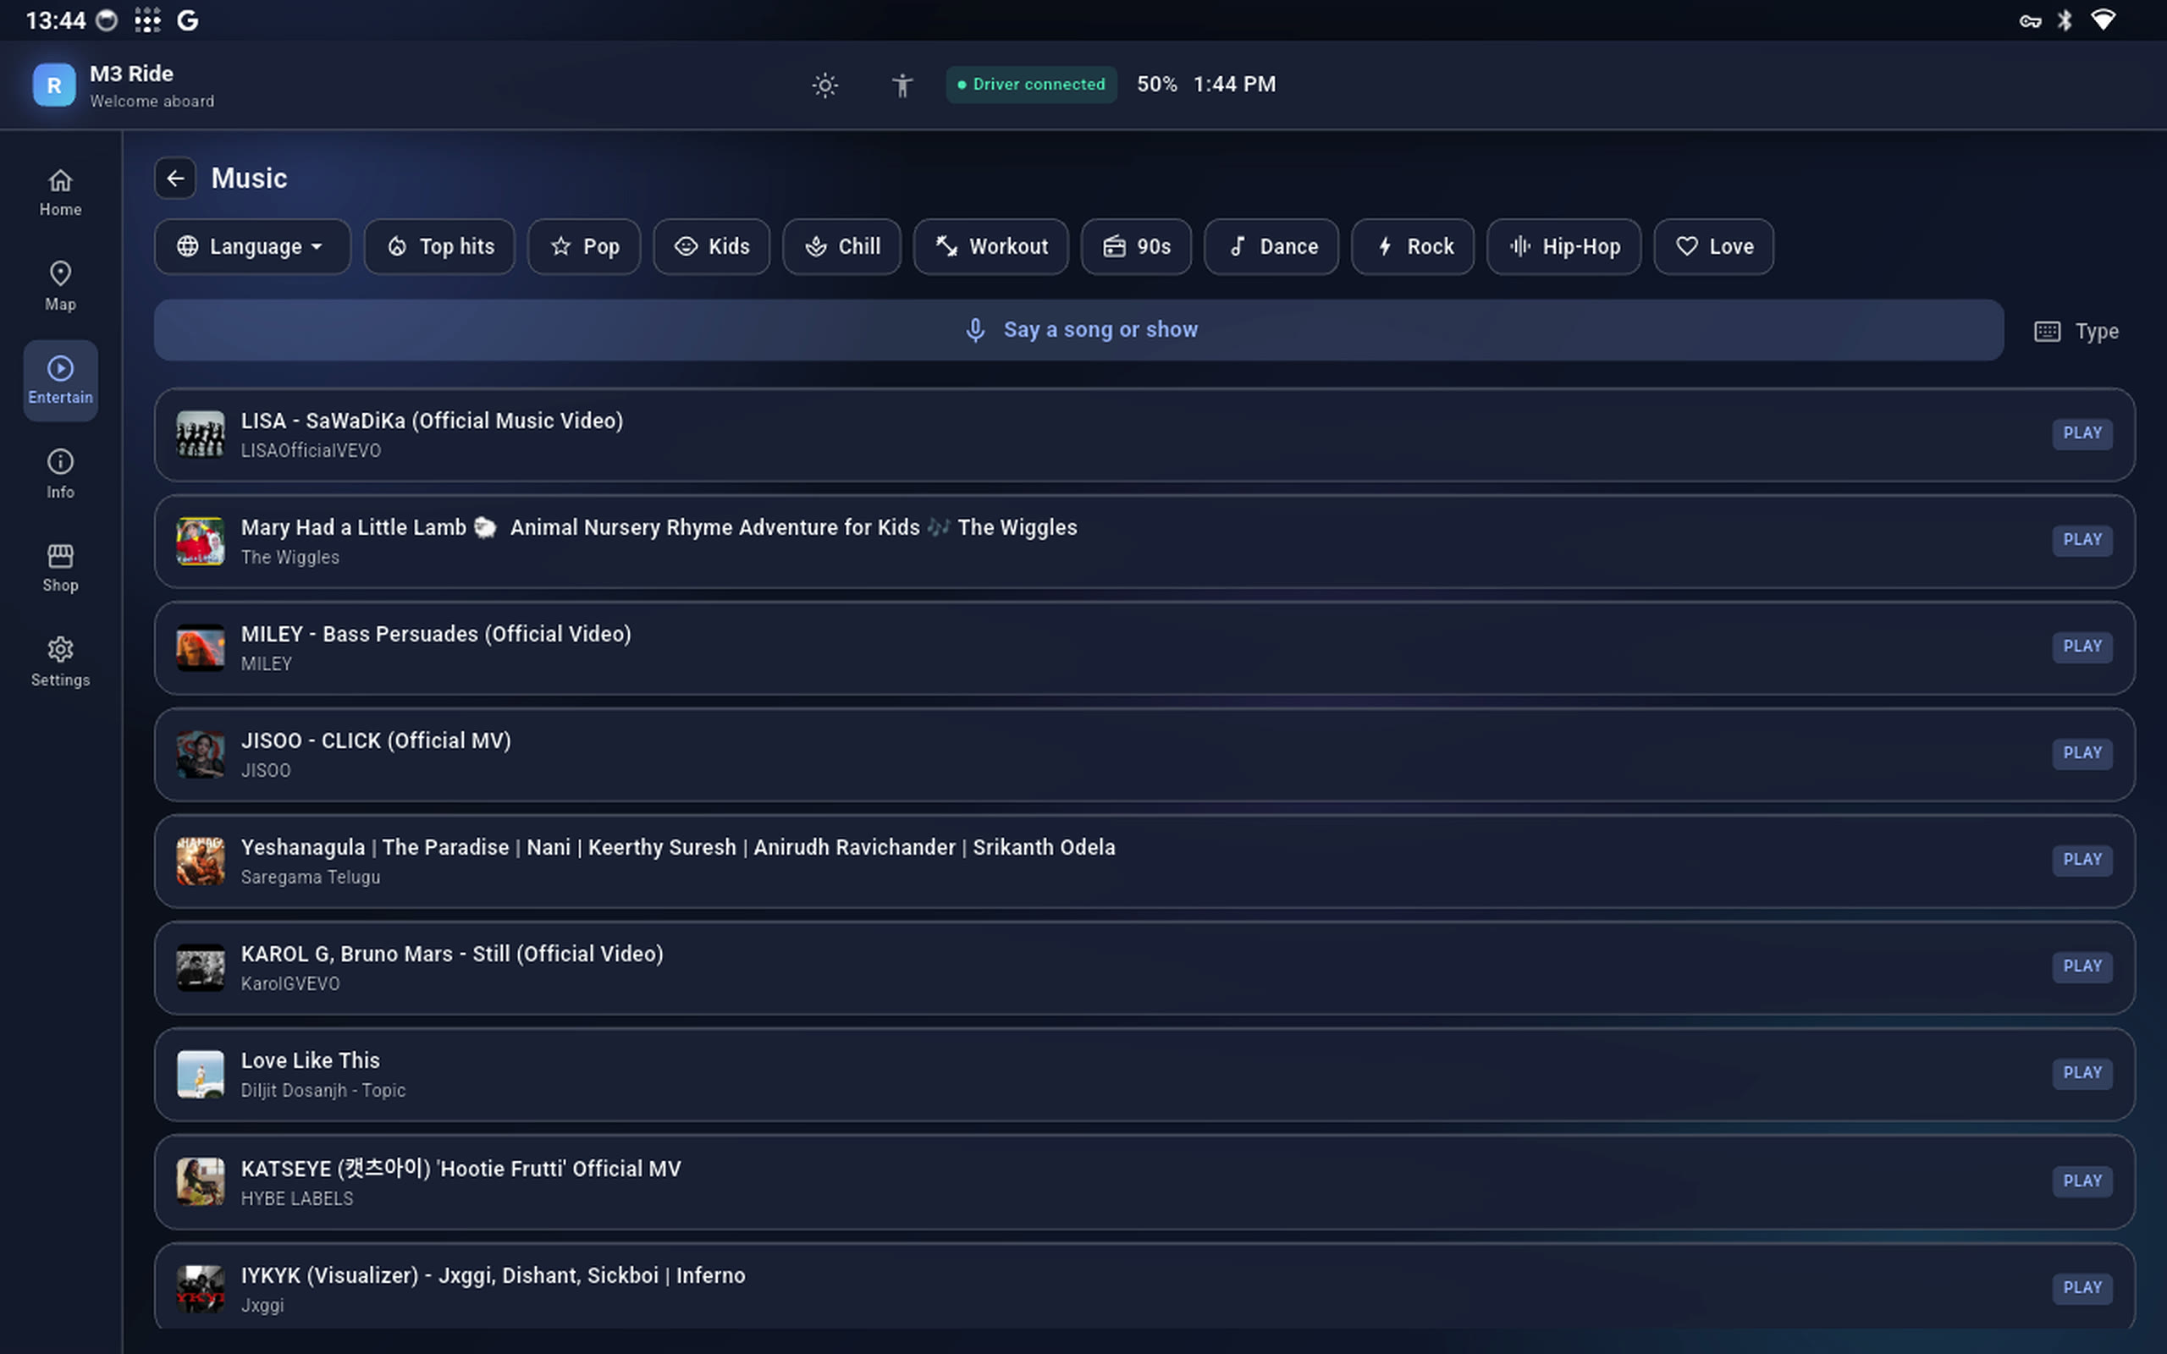Viewport: 2167px width, 1354px height.
Task: Play JISOO - CLICK Official MV
Action: click(x=2082, y=753)
